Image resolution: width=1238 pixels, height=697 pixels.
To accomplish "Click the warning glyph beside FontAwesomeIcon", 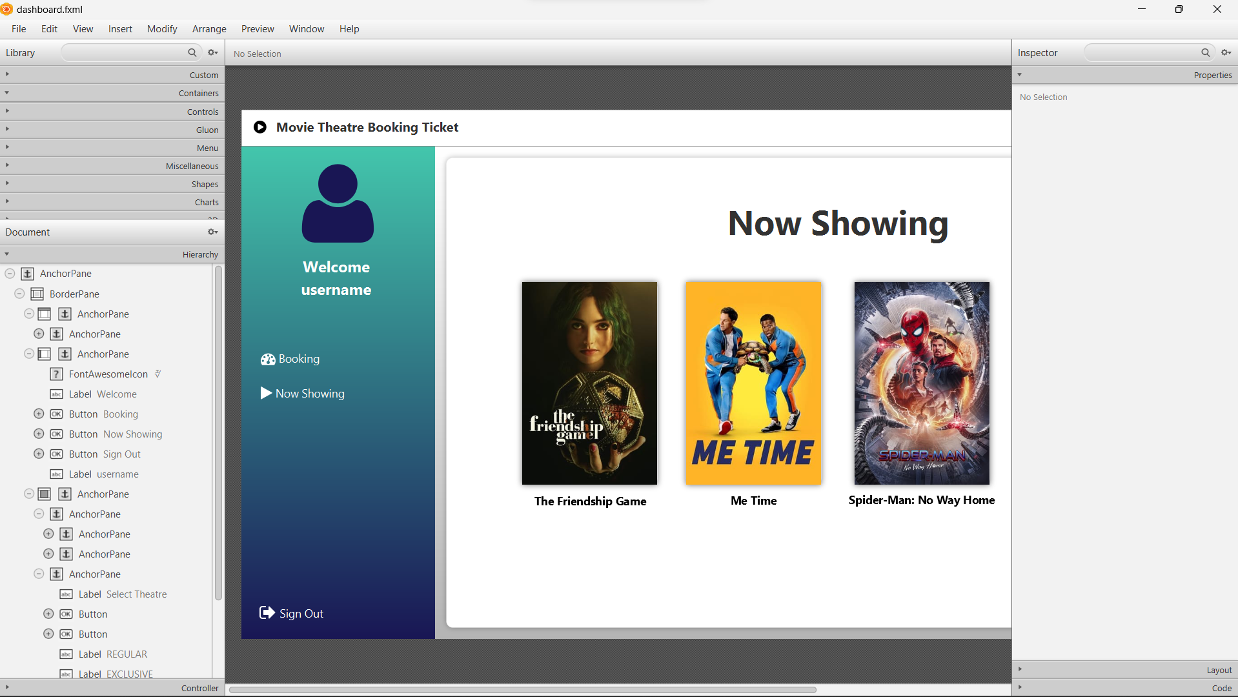I will (x=157, y=374).
